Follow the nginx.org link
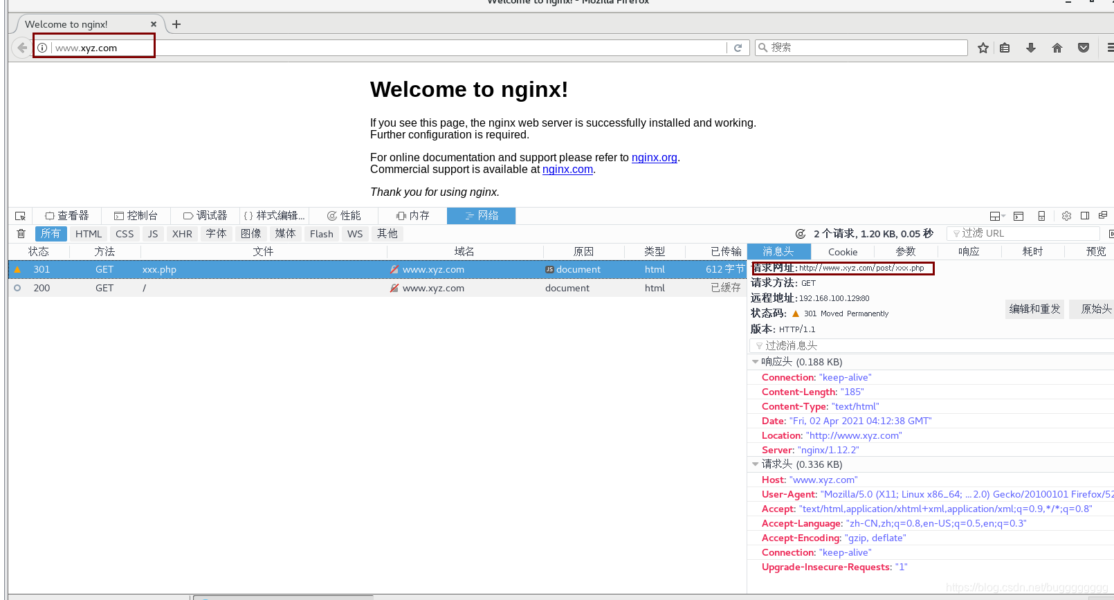Viewport: 1114px width, 600px height. tap(655, 158)
